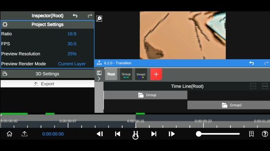Go to Home screen
Screen dimensions: 270x151
tap(9, 134)
